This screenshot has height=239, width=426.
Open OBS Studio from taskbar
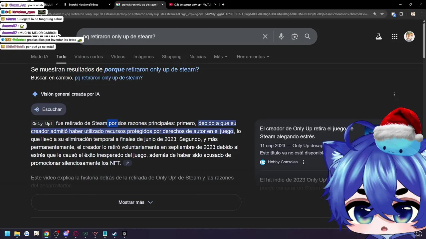point(56,234)
